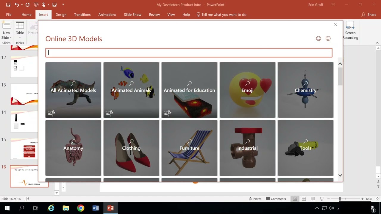Save the presentation from Quick Access Toolbar
This screenshot has height=214, width=381.
coord(8,5)
